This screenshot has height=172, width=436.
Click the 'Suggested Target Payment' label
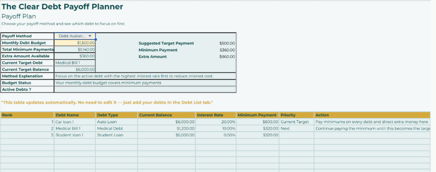[166, 43]
